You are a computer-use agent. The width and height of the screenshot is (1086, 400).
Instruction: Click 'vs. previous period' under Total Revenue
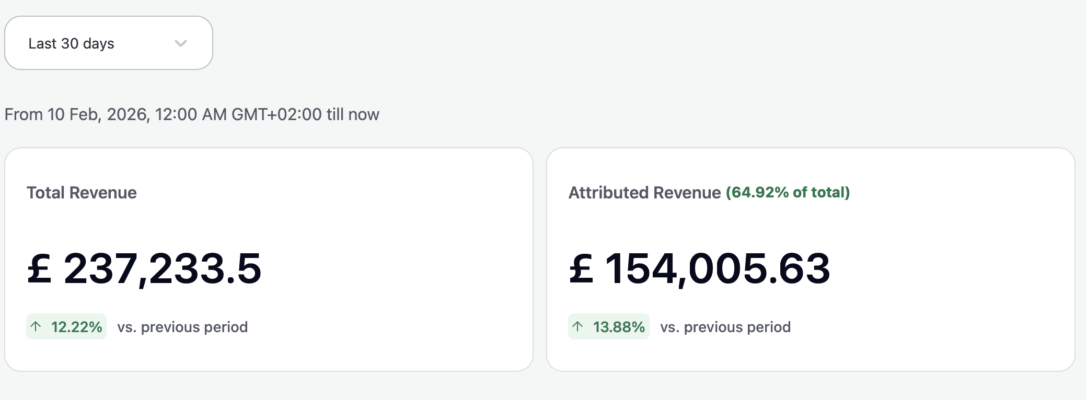pyautogui.click(x=182, y=327)
